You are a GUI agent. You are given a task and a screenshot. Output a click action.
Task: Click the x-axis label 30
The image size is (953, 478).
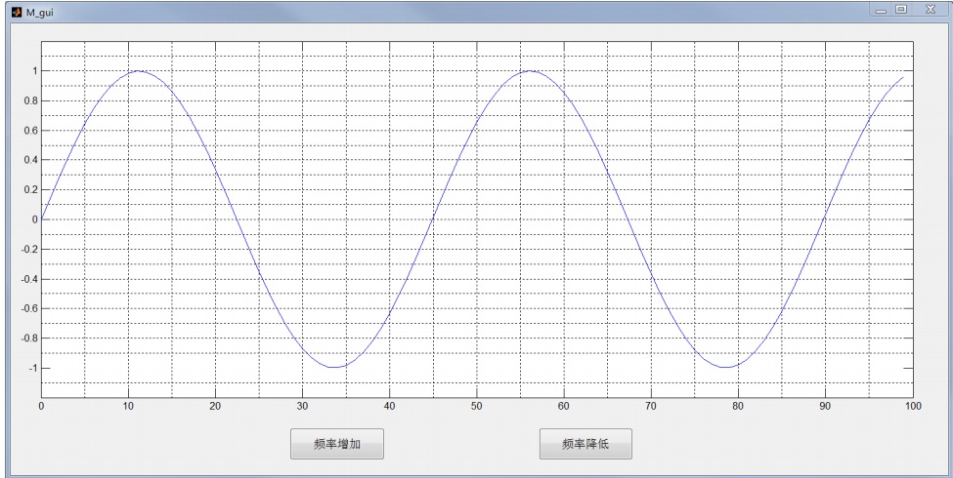pyautogui.click(x=302, y=406)
